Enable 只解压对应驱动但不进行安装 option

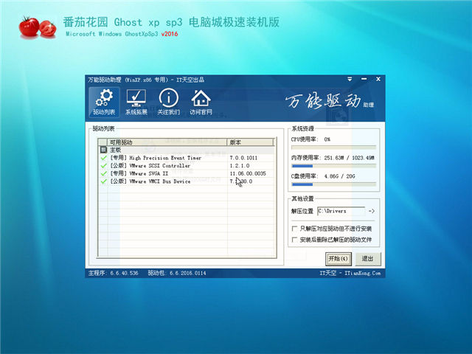[295, 229]
